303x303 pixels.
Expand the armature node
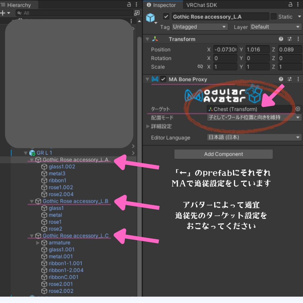38,243
